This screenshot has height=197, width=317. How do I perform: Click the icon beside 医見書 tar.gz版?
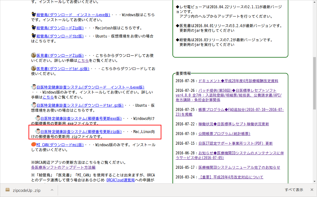pyautogui.click(x=33, y=68)
